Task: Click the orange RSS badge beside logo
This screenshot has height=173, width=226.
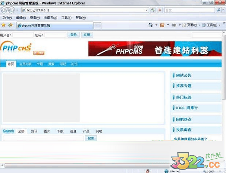Action: tap(37, 53)
